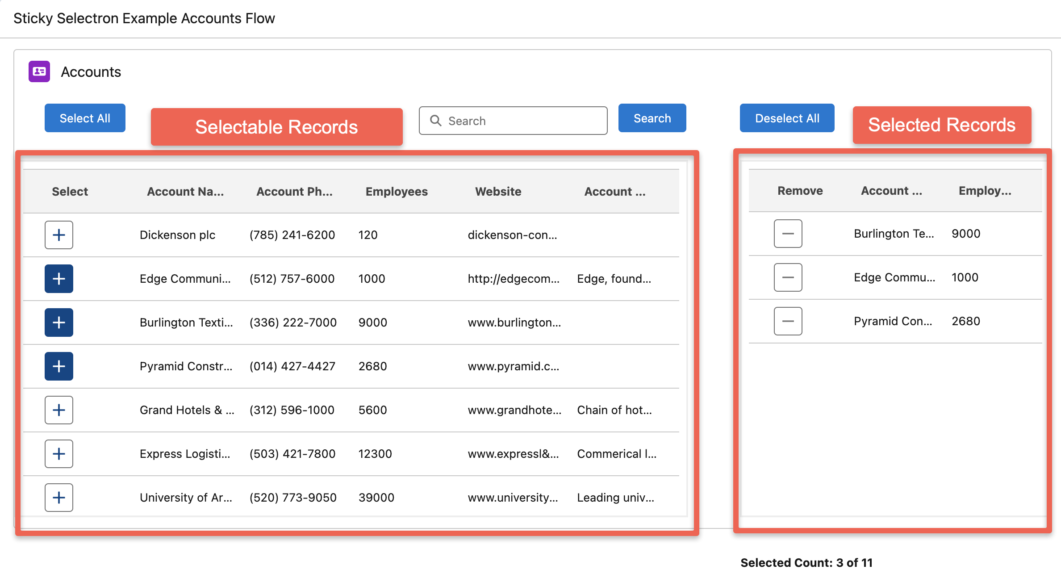The width and height of the screenshot is (1061, 578).
Task: Click Edge Communi... in selectable records
Action: (185, 279)
